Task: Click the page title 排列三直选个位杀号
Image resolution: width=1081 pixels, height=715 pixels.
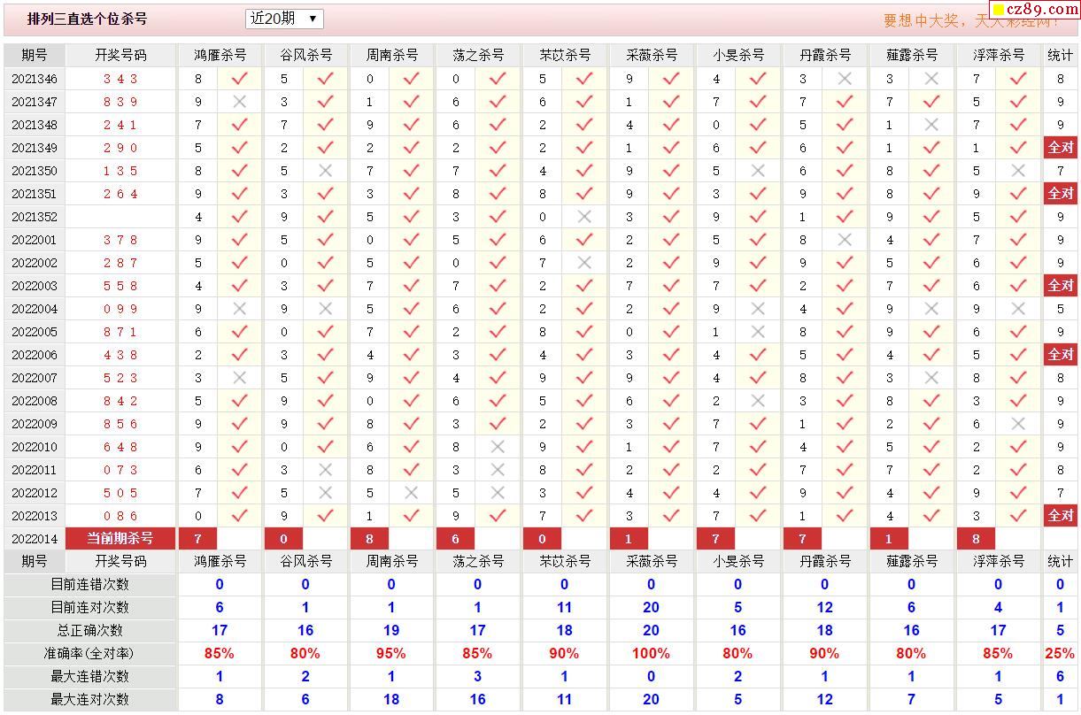Action: [x=88, y=19]
